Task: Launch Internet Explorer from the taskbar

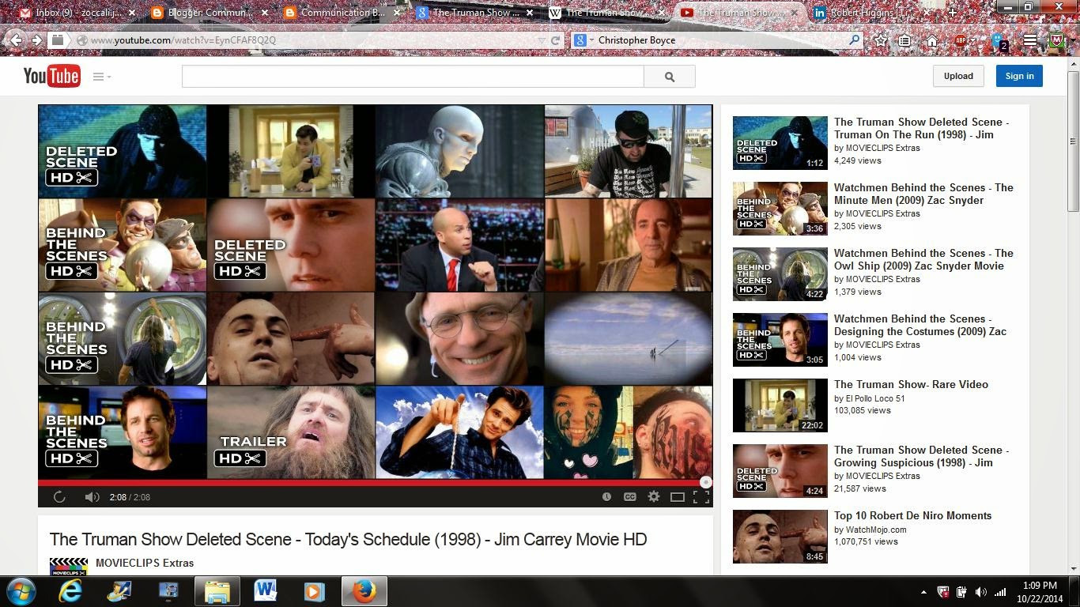Action: [70, 591]
